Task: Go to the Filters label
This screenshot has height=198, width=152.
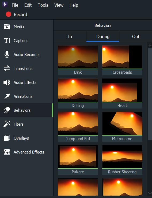Action: [18, 124]
